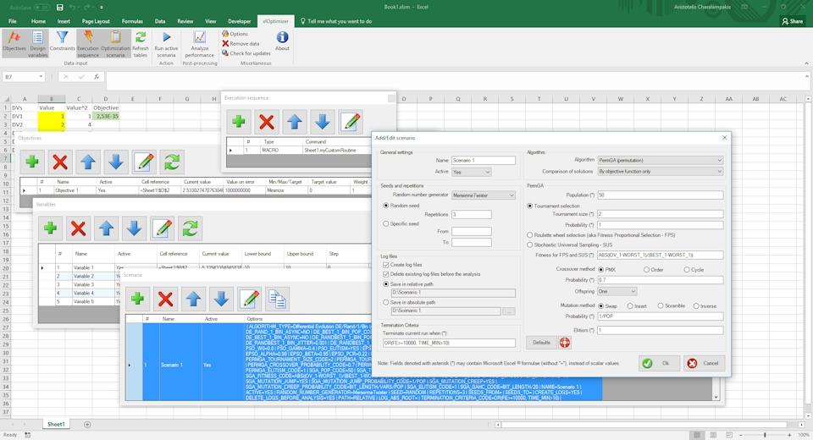Choose Scramble mutation method
This screenshot has width=813, height=440.
661,306
